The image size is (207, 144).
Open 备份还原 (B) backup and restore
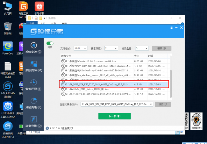pyautogui.click(x=33, y=85)
